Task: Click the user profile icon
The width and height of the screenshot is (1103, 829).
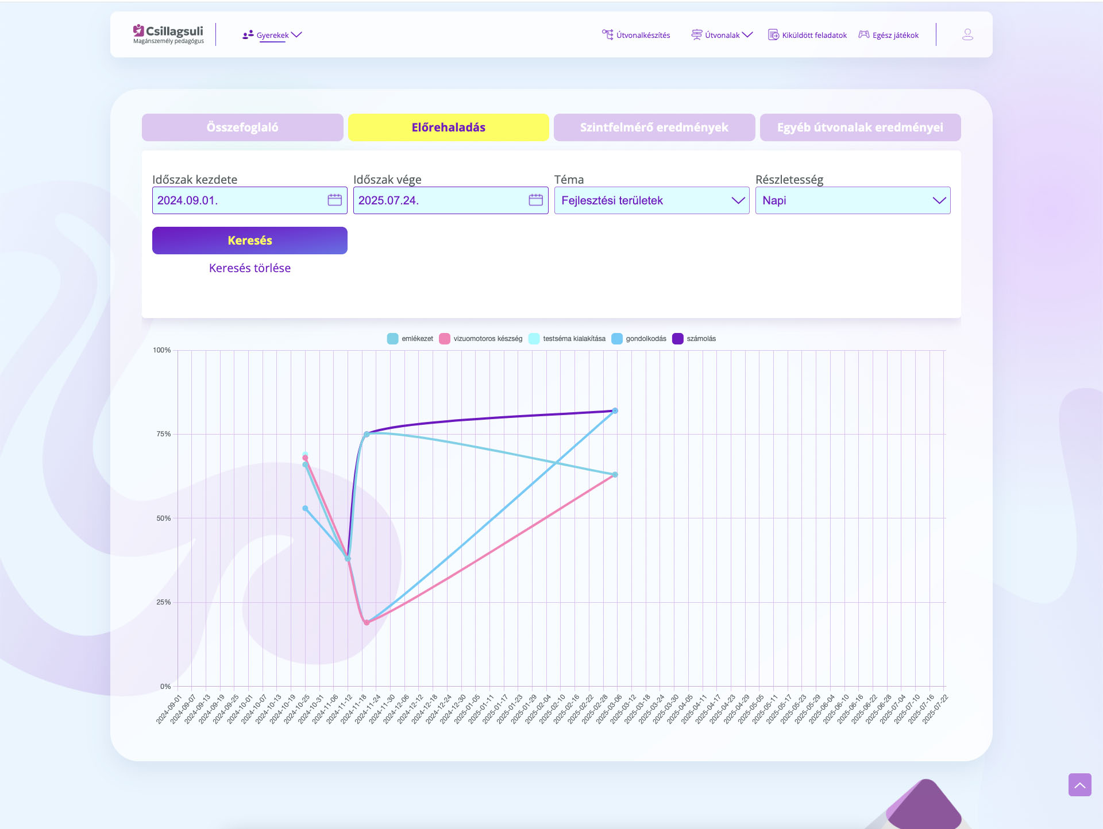Action: (x=967, y=35)
